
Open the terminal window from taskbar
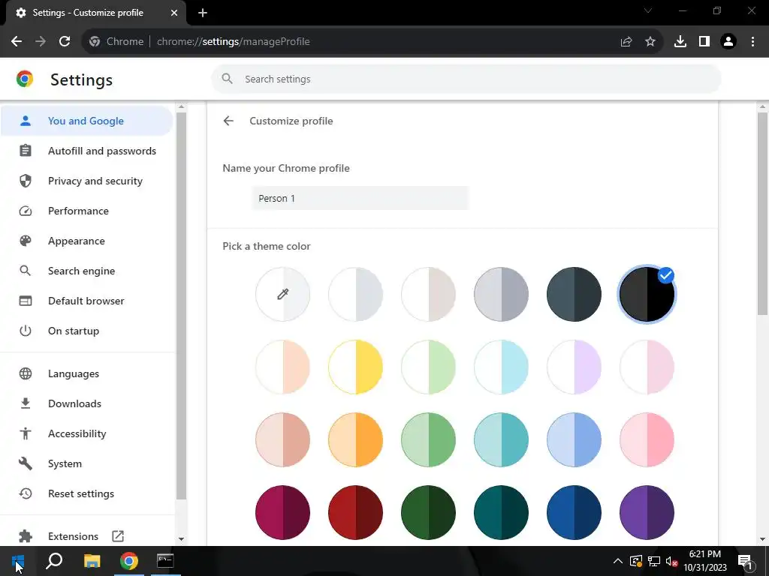pyautogui.click(x=165, y=561)
